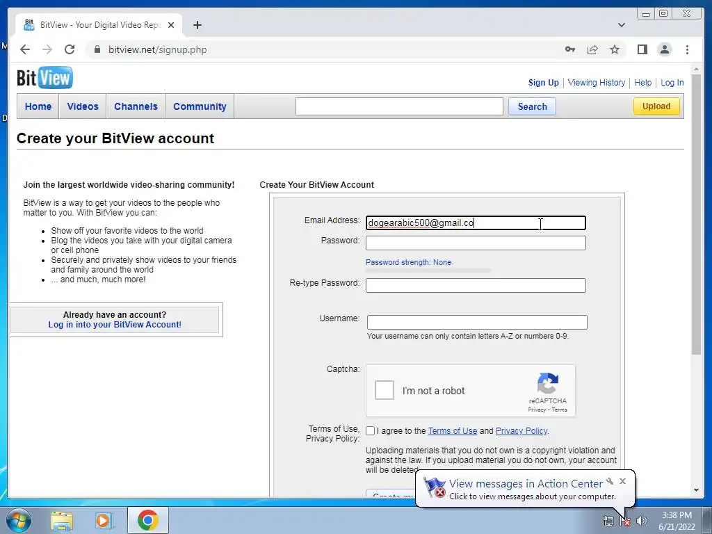Click the reCAPTCHA logo icon
Image resolution: width=712 pixels, height=534 pixels.
pyautogui.click(x=548, y=383)
